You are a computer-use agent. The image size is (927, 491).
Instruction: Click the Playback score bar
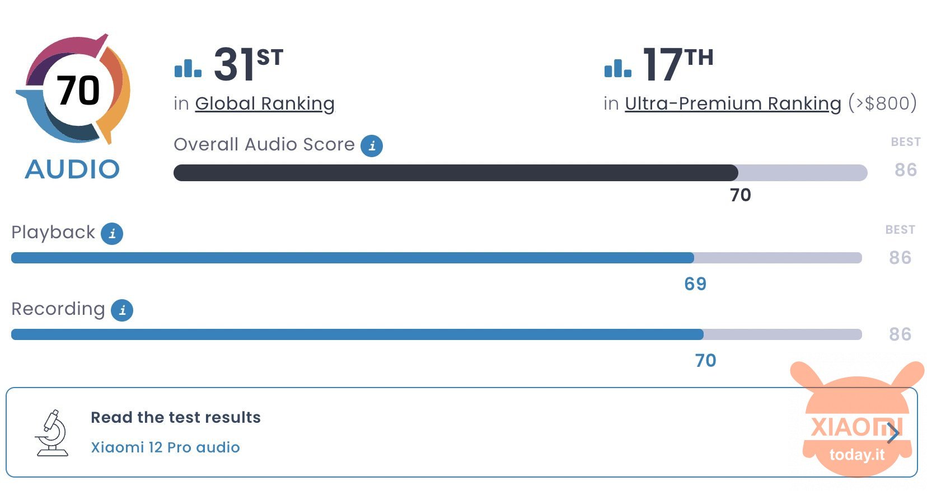pyautogui.click(x=437, y=258)
